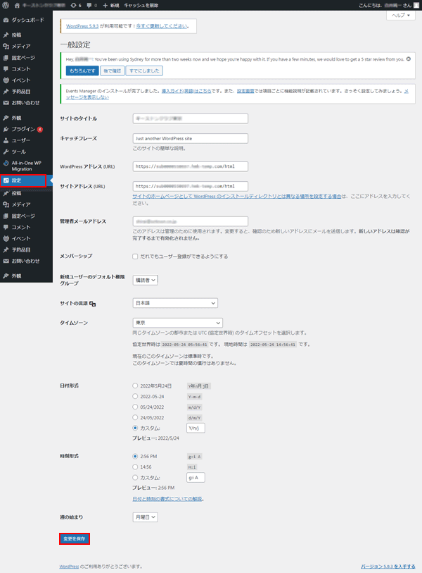422x573 pixels.
Task: Click the update now link for WordPress 5.9.3
Action: click(162, 26)
